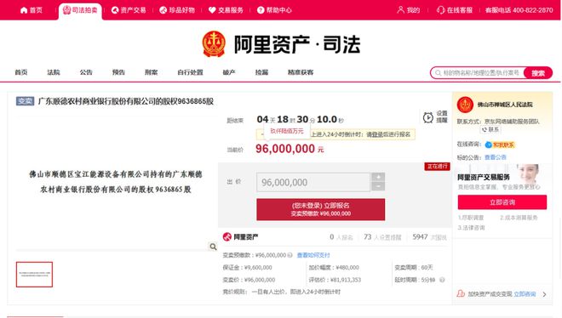Open the 公告 section
The height and width of the screenshot is (318, 562).
coord(86,72)
